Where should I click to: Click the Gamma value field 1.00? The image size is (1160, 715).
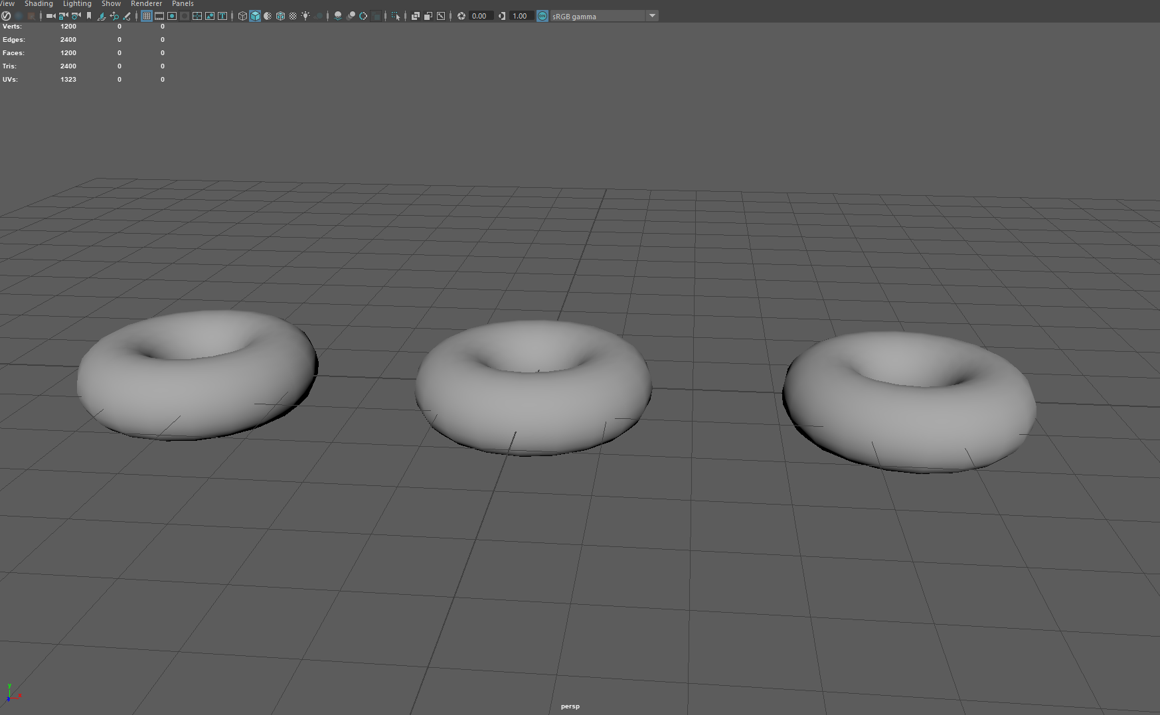[521, 16]
